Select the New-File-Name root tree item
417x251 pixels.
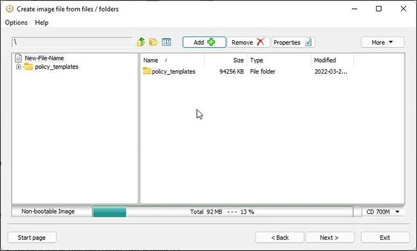[x=44, y=58]
